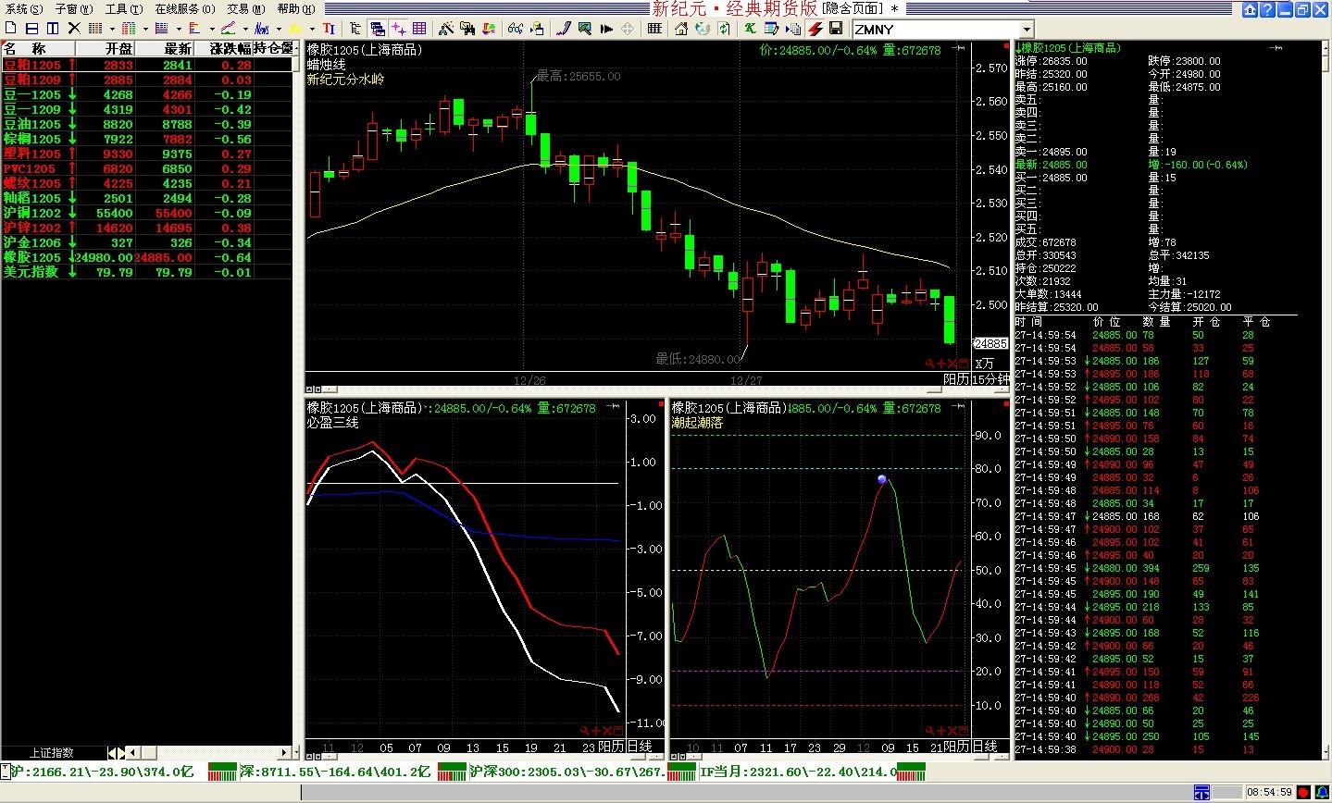Click the play arrow toolbar icon

click(x=606, y=29)
